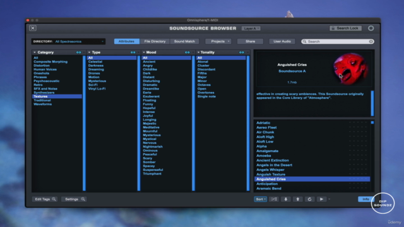The image size is (404, 227).
Task: Select the Vinyl Lo-Fi type
Action: 97,88
